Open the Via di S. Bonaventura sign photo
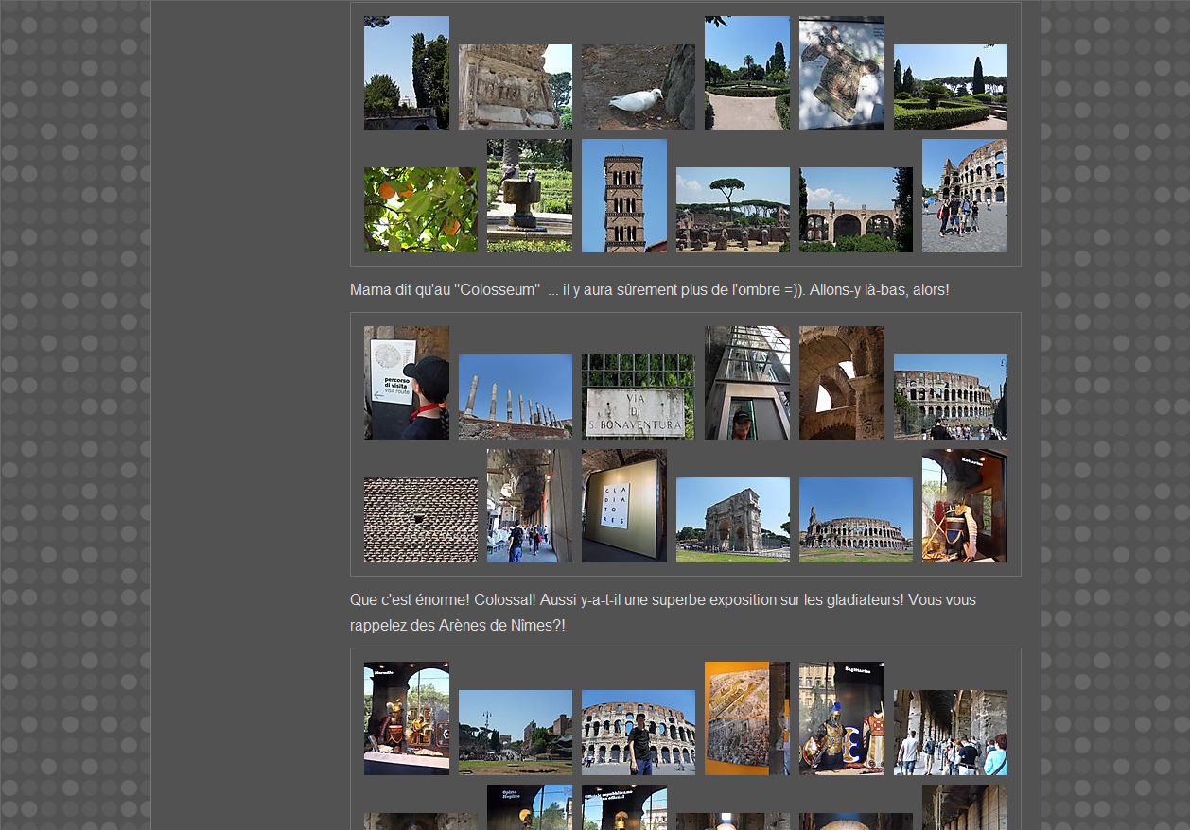 point(638,397)
